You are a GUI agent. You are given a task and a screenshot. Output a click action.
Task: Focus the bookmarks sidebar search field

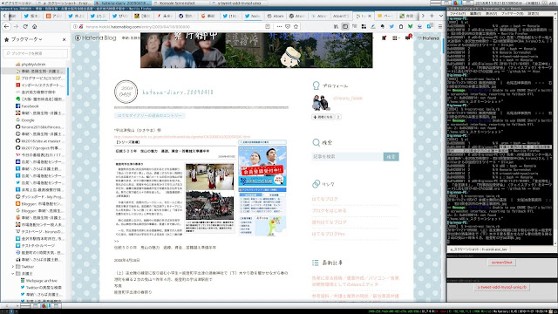tap(35, 53)
